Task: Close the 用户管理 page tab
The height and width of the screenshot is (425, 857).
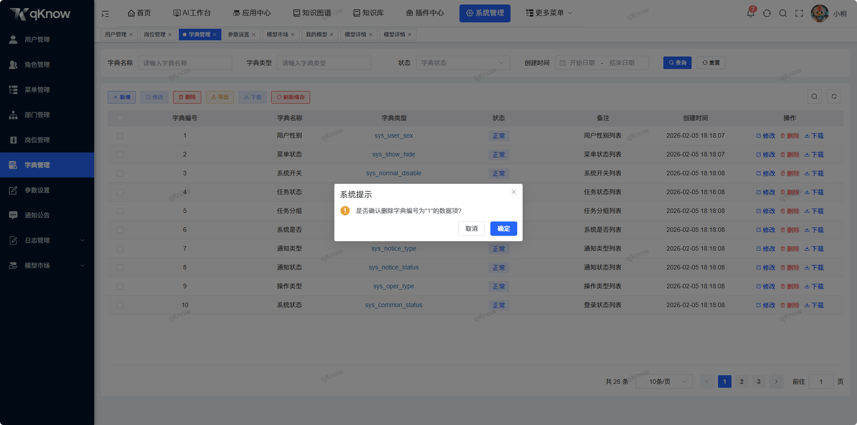Action: pos(131,35)
